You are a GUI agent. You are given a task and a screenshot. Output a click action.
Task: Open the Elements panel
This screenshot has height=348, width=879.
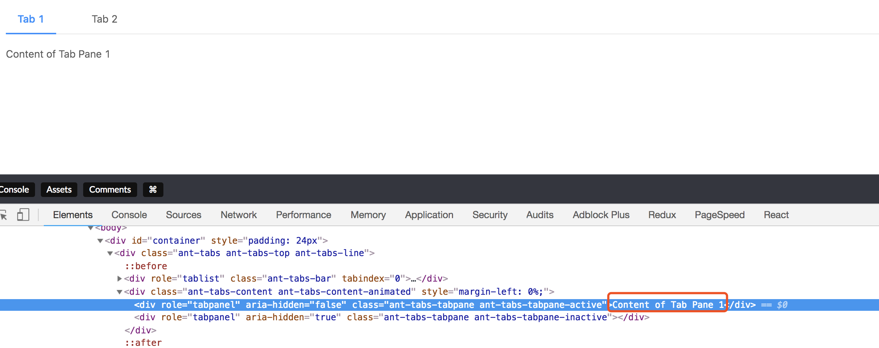(x=73, y=214)
